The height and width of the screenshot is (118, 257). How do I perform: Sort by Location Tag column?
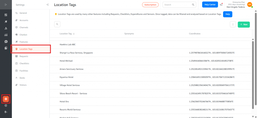(74, 33)
